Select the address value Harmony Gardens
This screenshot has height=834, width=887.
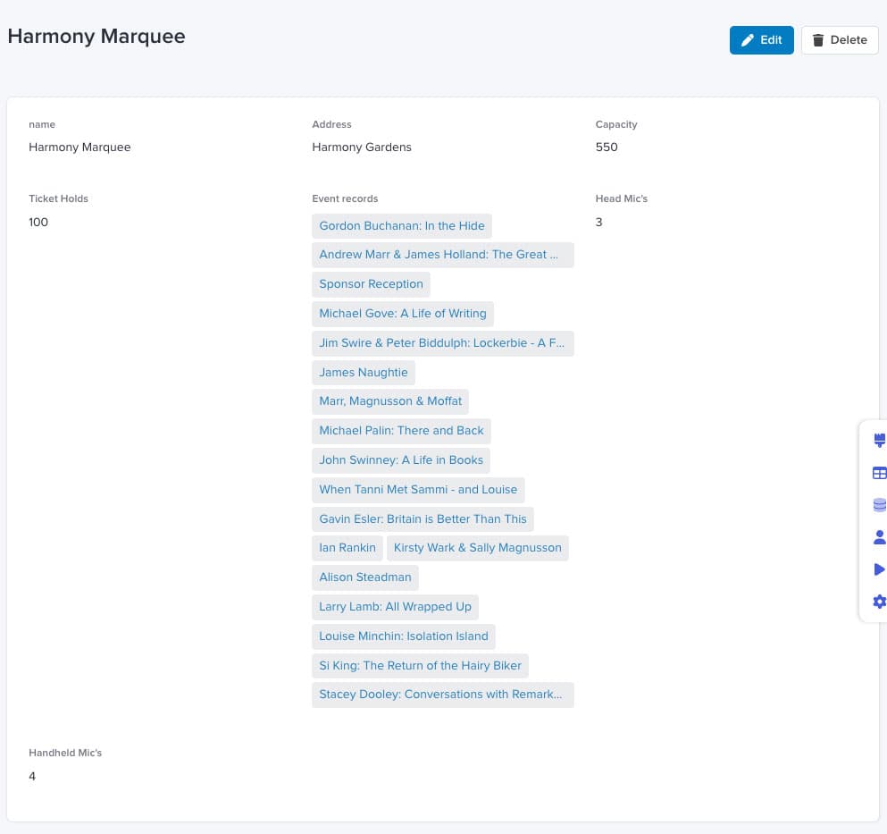362,147
